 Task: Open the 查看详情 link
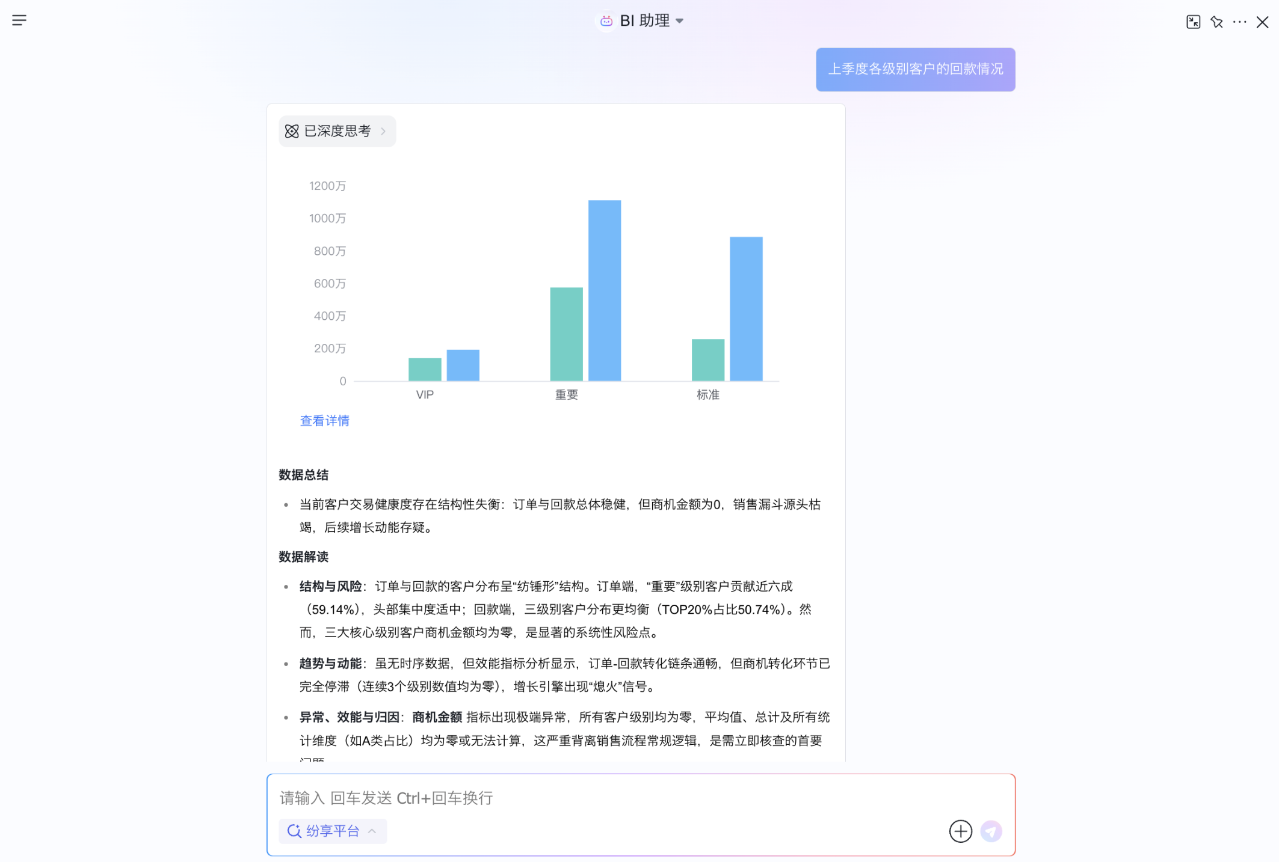324,421
